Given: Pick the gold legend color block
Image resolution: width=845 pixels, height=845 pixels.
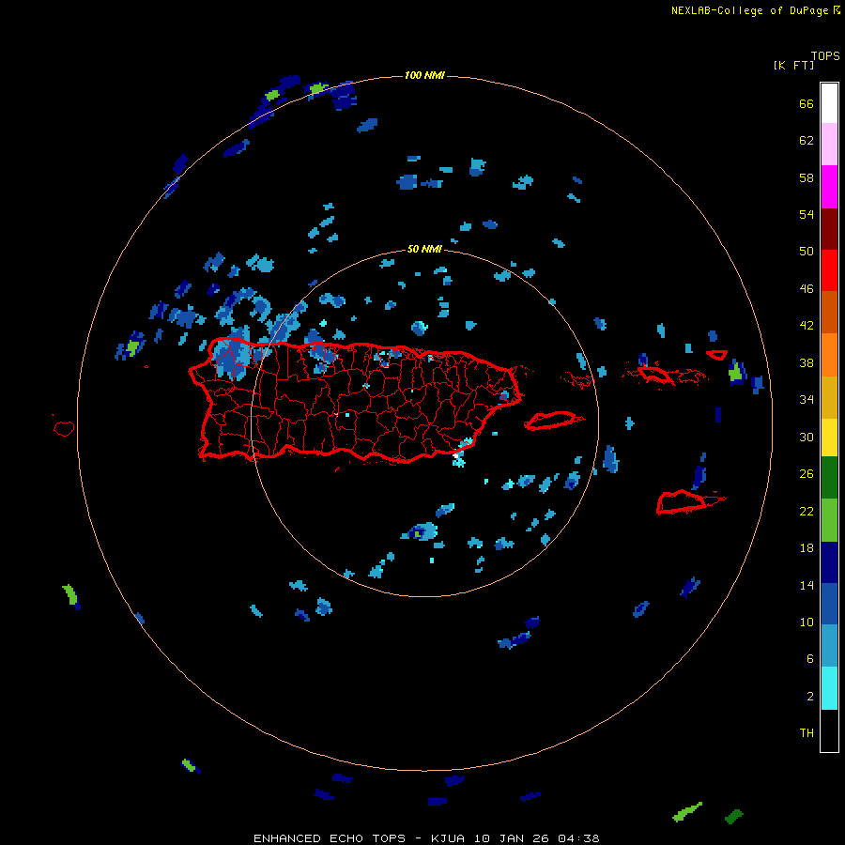Looking at the screenshot, I should [x=829, y=397].
